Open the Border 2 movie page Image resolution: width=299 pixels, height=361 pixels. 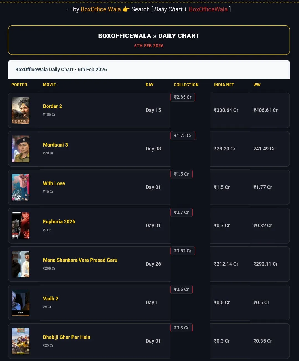click(52, 106)
